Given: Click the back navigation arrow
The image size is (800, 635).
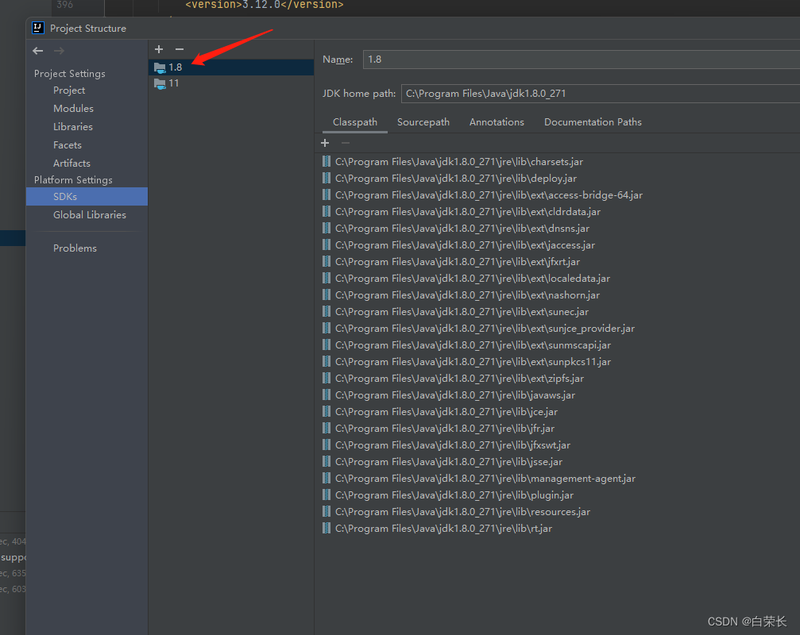Looking at the screenshot, I should (x=37, y=50).
